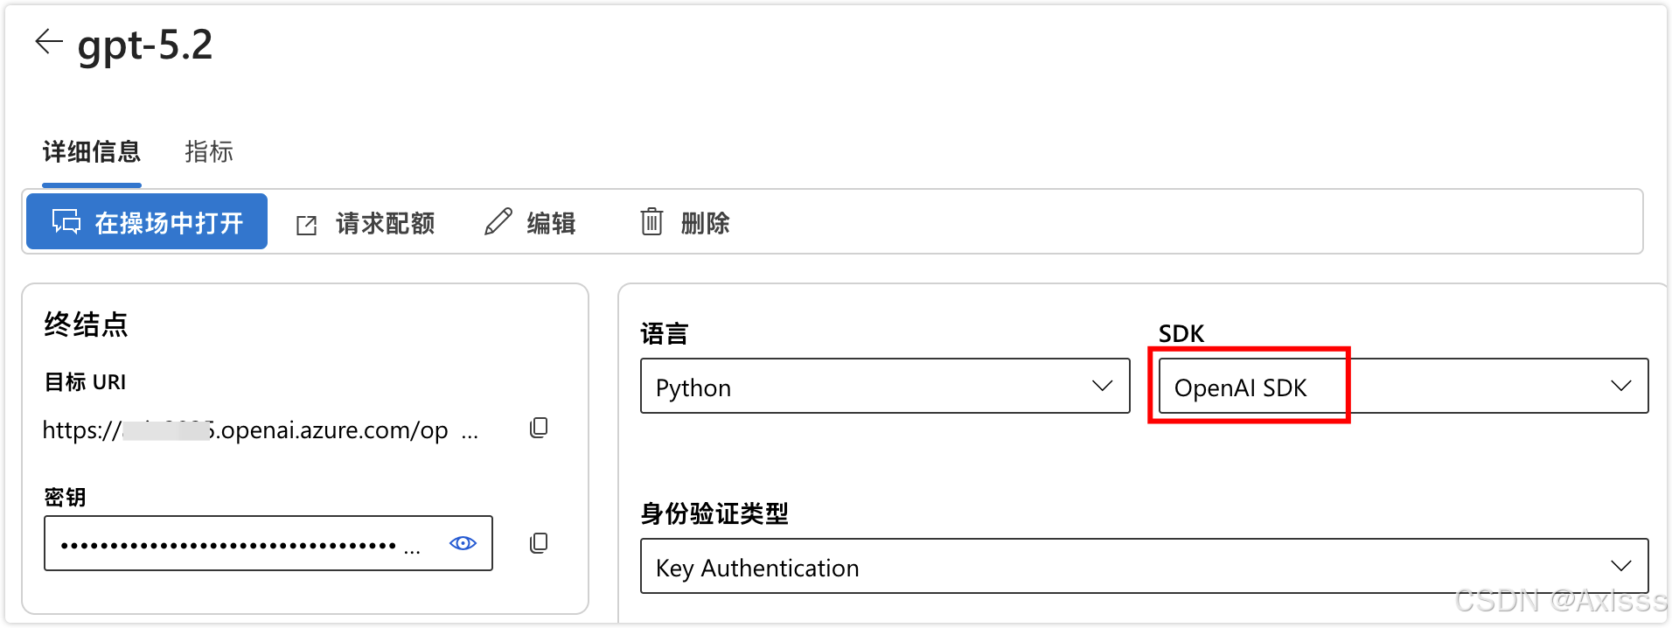The width and height of the screenshot is (1672, 628).
Task: Click the pencil edit icon
Action: [498, 222]
